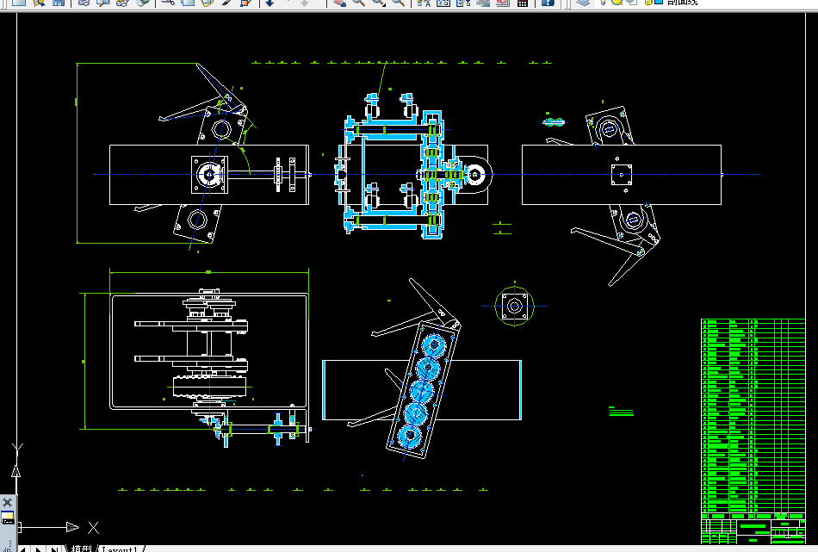Open the Zoom Window flyout icon

pos(379,2)
